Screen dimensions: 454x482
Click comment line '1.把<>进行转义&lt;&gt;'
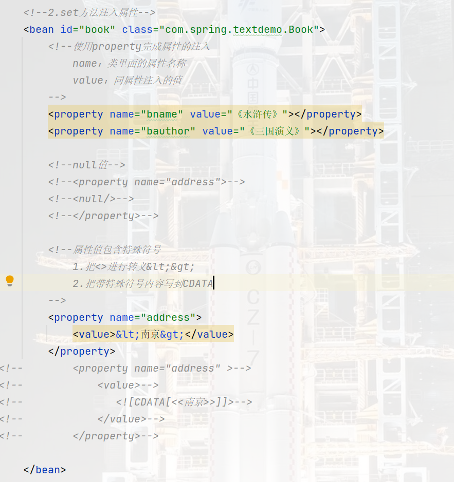[134, 266]
